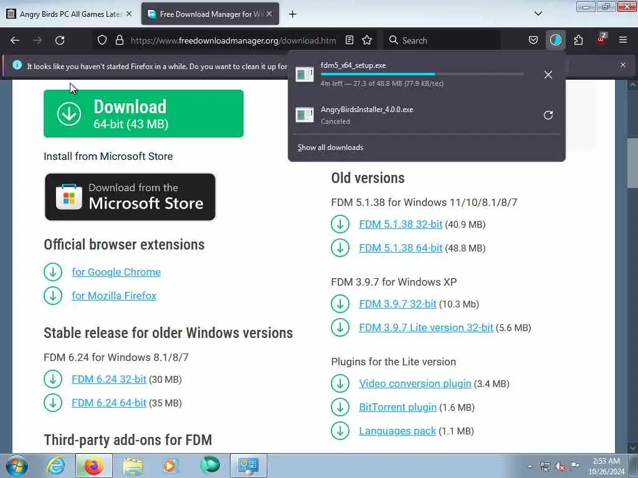Open the Languages pack link
The height and width of the screenshot is (478, 638).
point(397,431)
